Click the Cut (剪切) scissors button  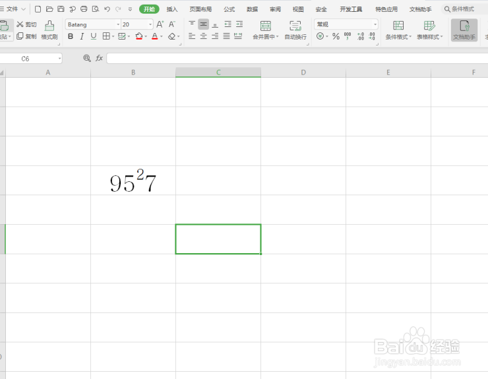(x=26, y=24)
